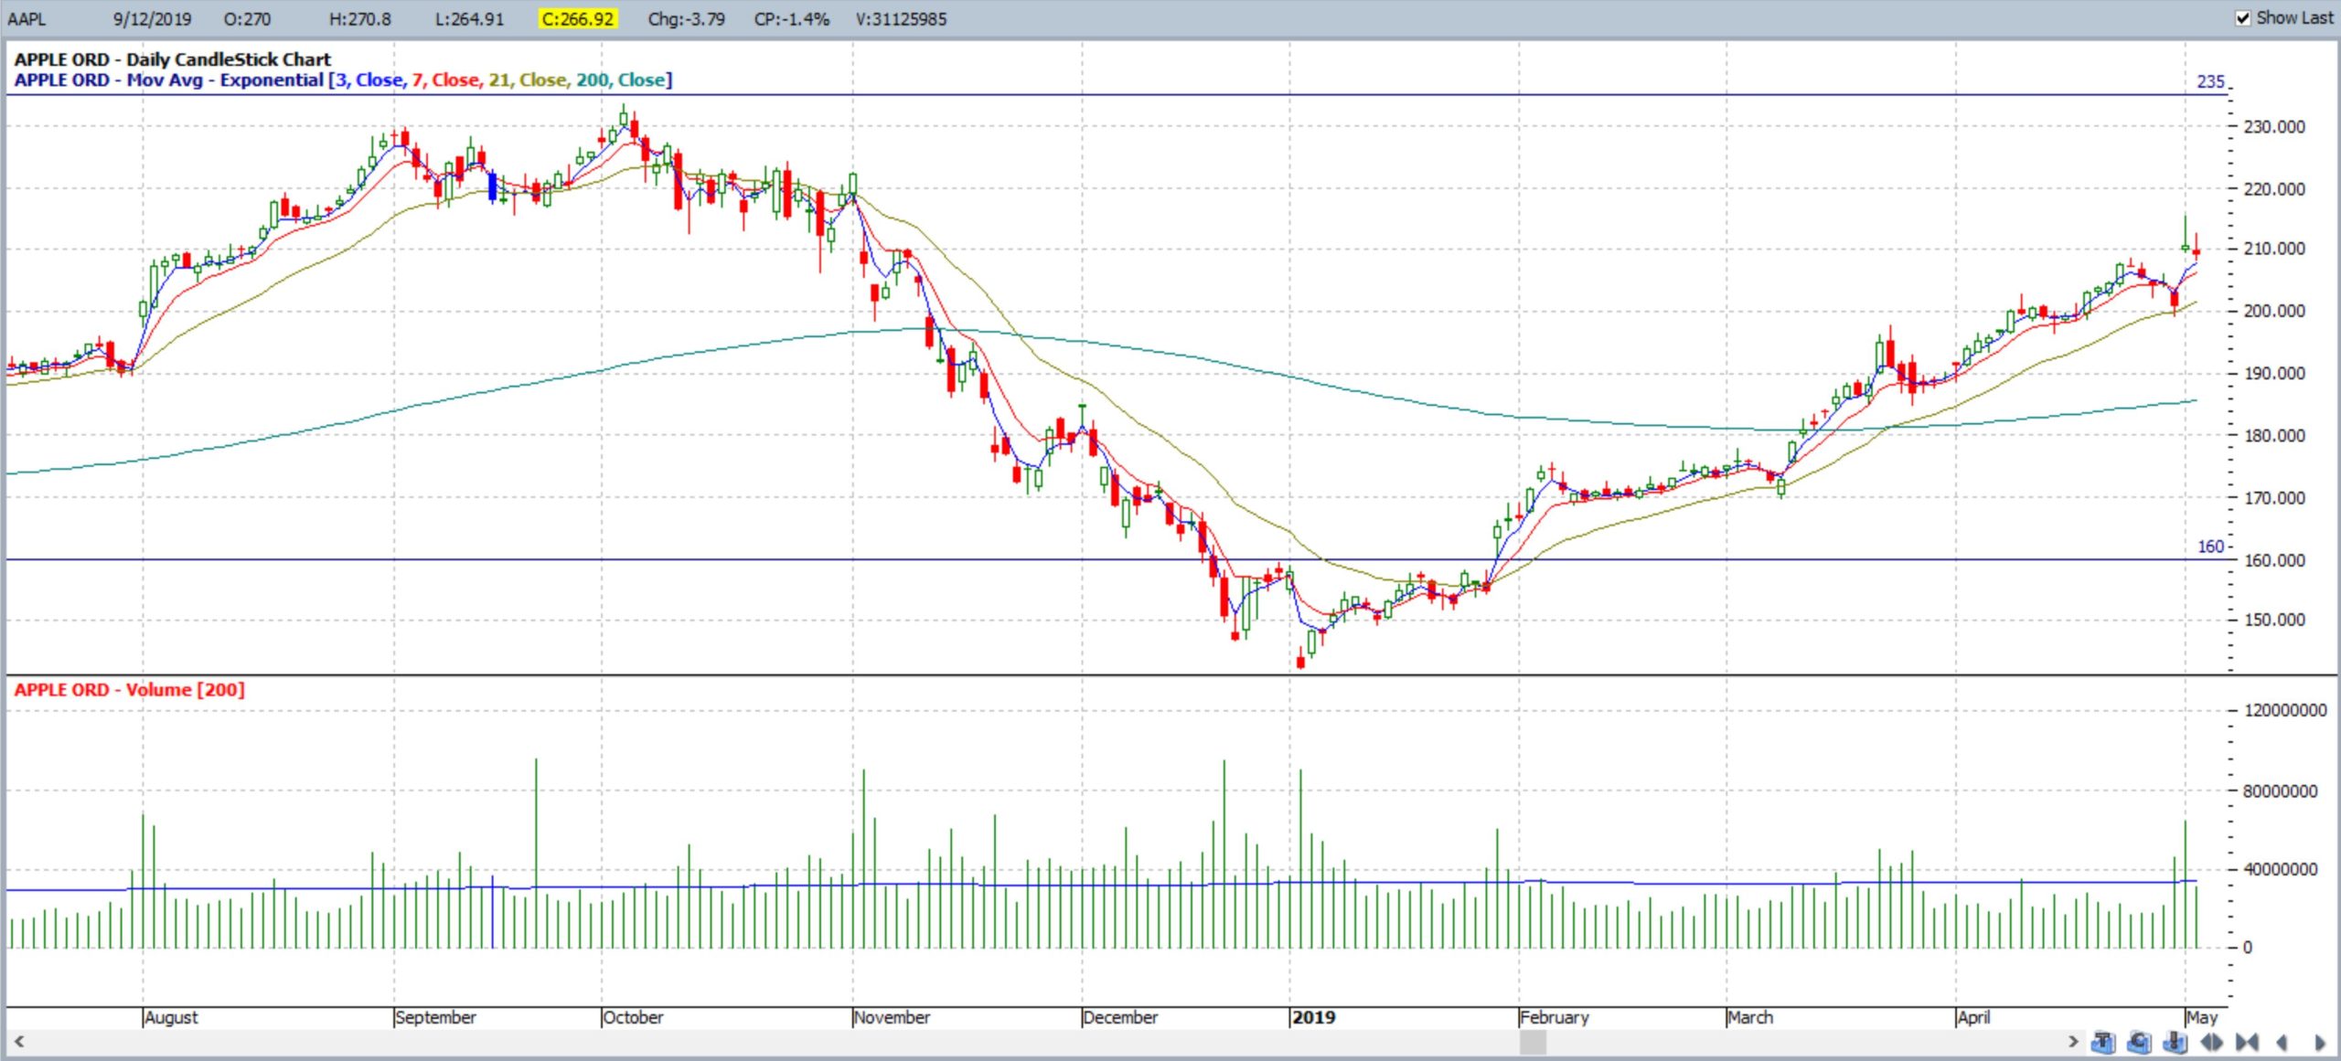Click the AAPL ticker symbol in header
This screenshot has height=1061, width=2341.
coord(27,19)
